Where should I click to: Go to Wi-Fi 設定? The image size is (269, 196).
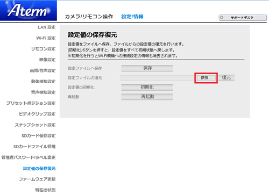[x=46, y=38]
